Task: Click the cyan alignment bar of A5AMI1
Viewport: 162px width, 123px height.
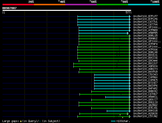Action: point(117,97)
